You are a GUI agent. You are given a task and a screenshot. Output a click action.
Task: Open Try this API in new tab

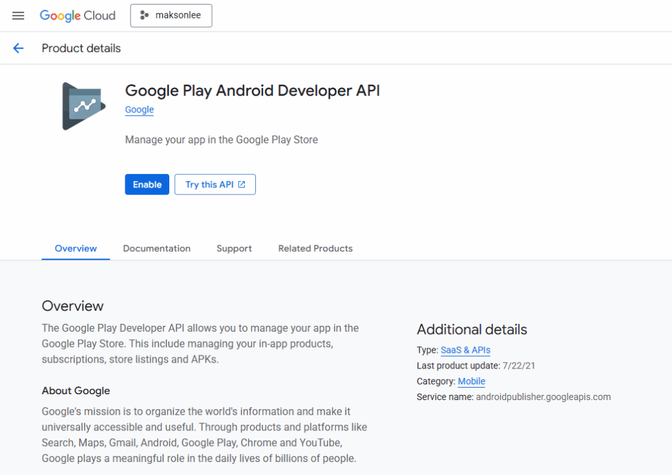pos(215,185)
